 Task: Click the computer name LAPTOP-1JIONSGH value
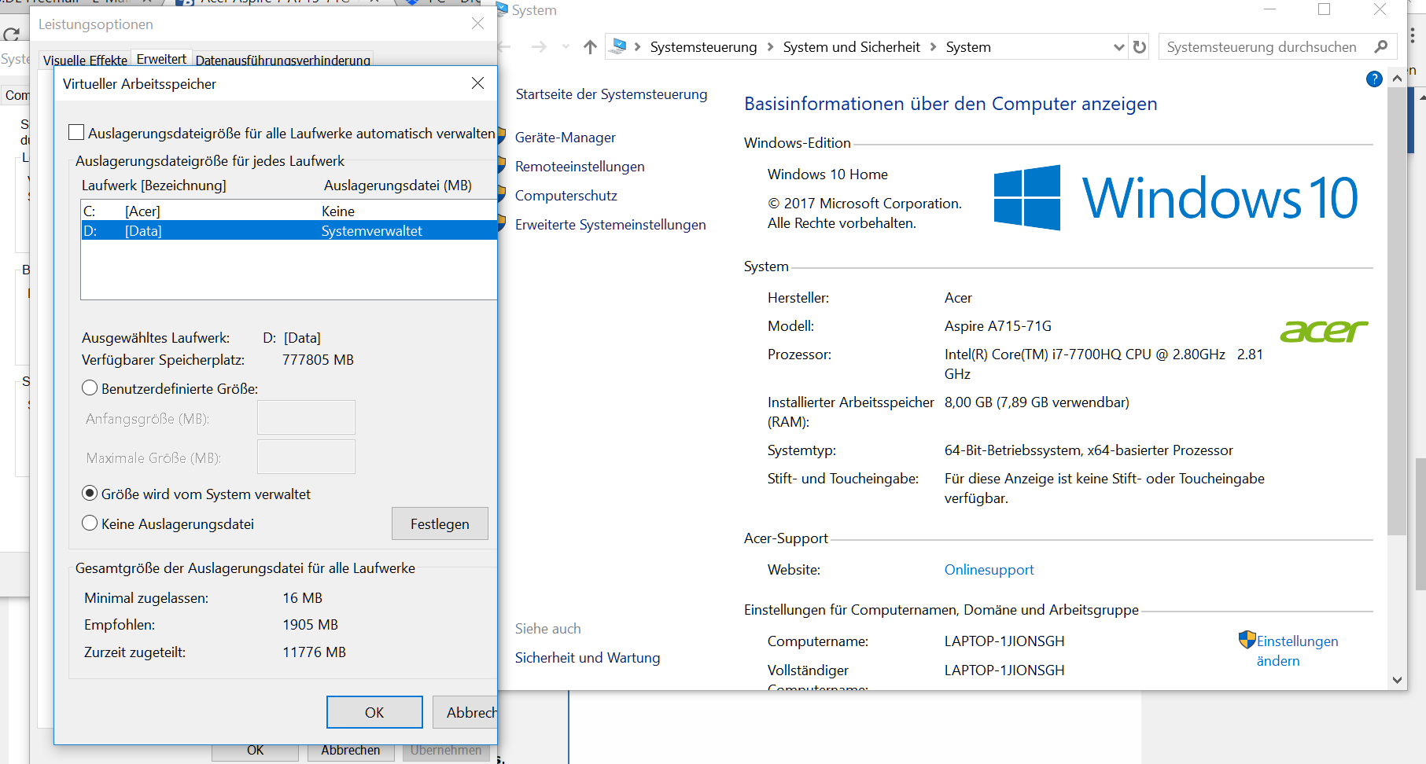pos(1004,641)
